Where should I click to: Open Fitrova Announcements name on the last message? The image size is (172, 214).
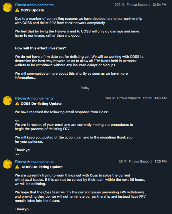pos(34,162)
